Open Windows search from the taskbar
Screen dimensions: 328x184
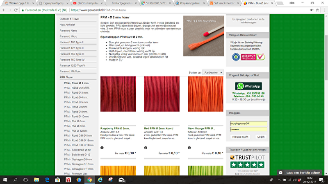(15, 180)
